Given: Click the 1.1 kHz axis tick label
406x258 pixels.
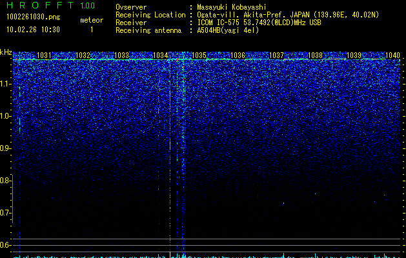Looking at the screenshot, I should pyautogui.click(x=5, y=84).
